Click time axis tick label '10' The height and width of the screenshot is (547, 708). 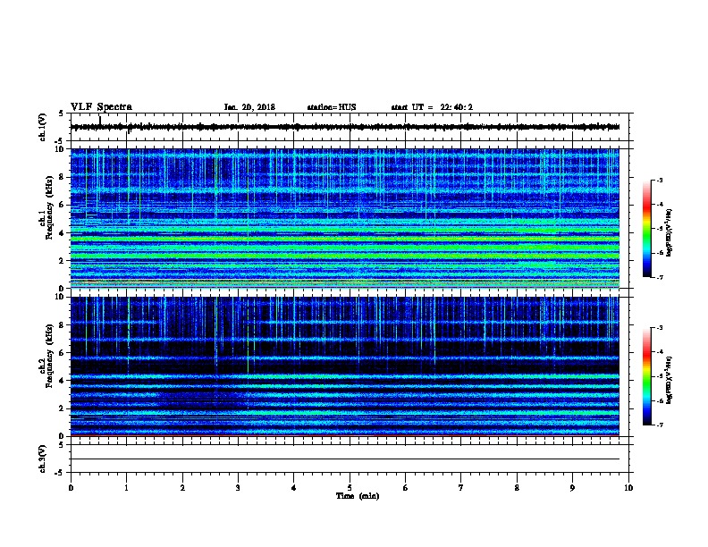point(628,488)
